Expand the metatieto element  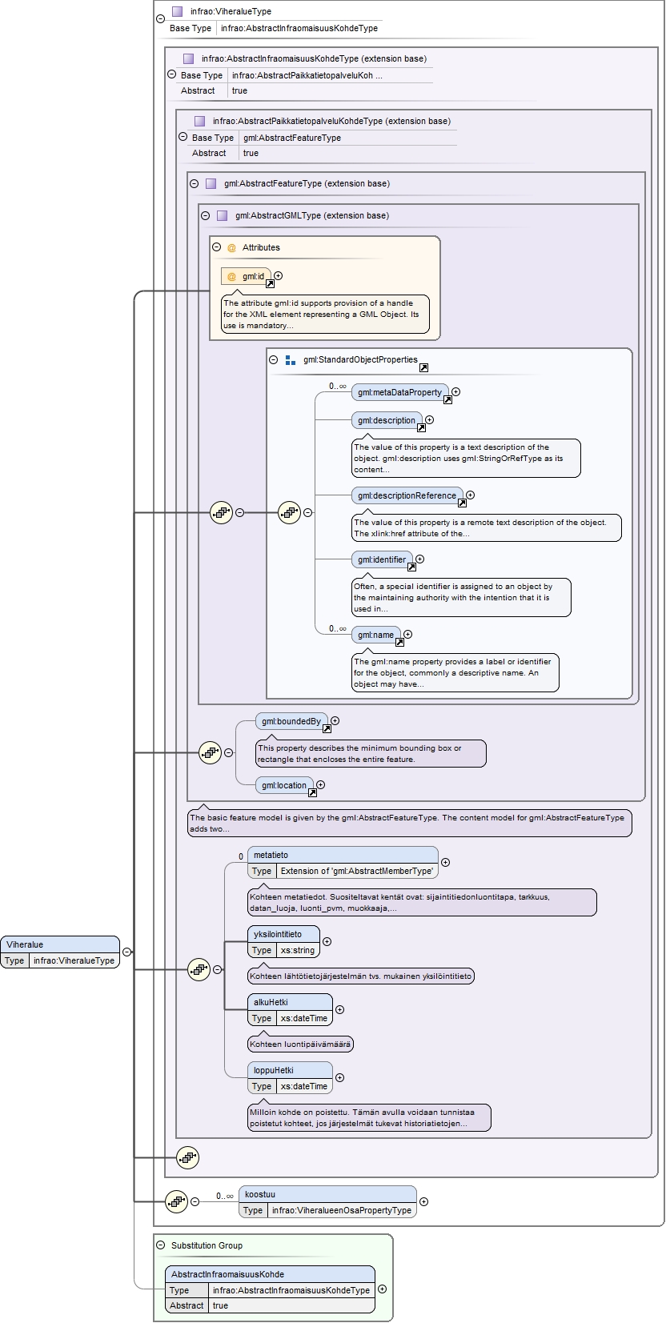click(x=445, y=862)
